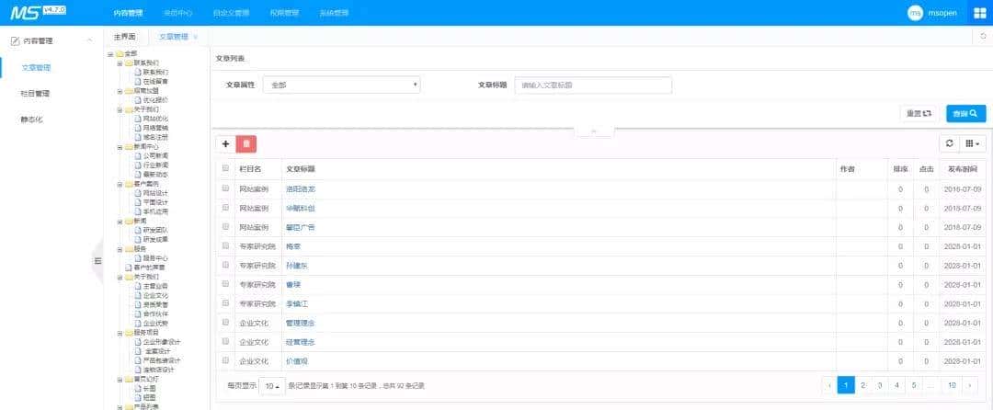Click the 服务项目 folder icon in tree

point(129,332)
